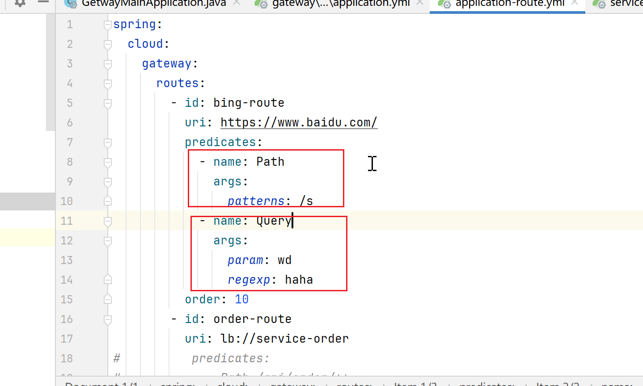
Task: Click the 'order-route' id value
Action: pos(253,319)
